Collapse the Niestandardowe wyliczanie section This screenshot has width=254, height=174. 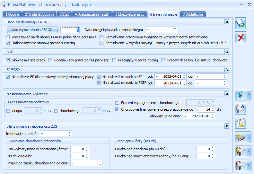pyautogui.click(x=227, y=94)
